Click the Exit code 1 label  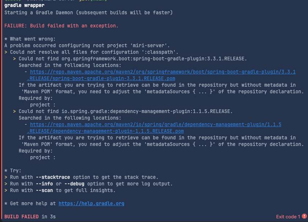288,217
